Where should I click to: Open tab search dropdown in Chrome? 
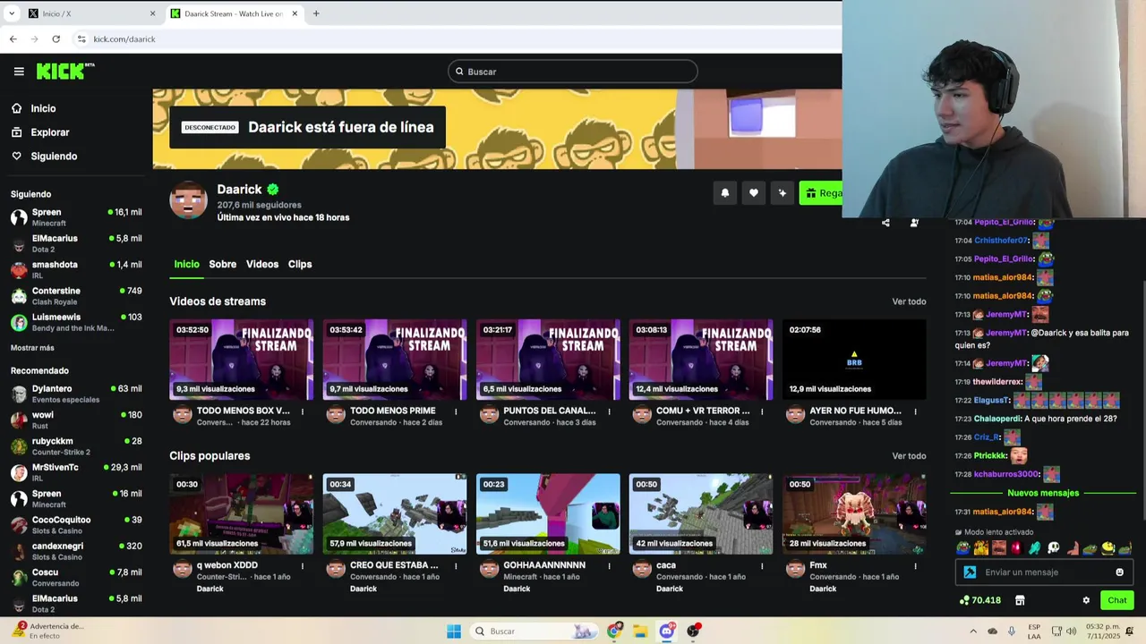point(12,13)
